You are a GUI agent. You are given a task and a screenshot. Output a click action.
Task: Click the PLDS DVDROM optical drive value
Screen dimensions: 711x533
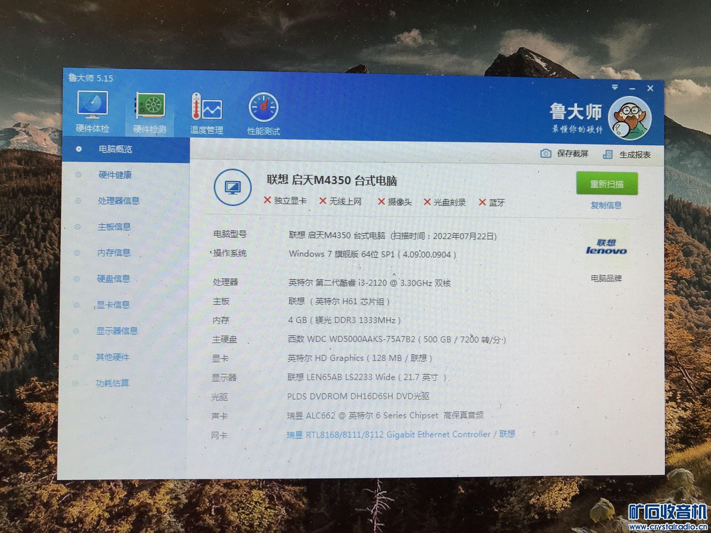tap(358, 396)
